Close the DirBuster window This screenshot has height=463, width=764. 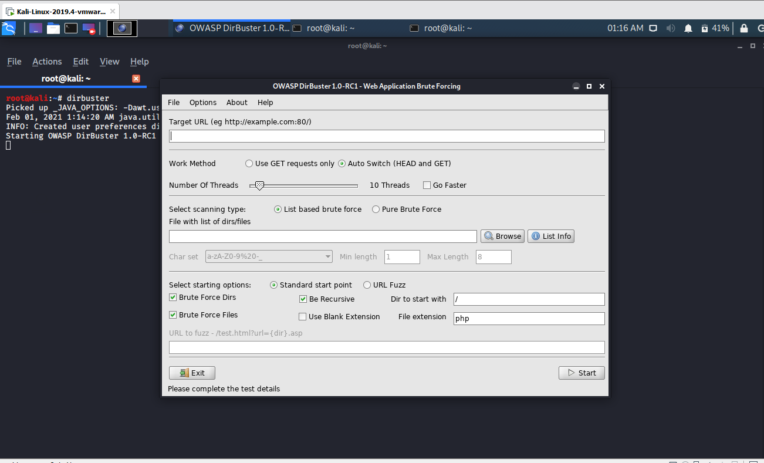[x=602, y=86]
